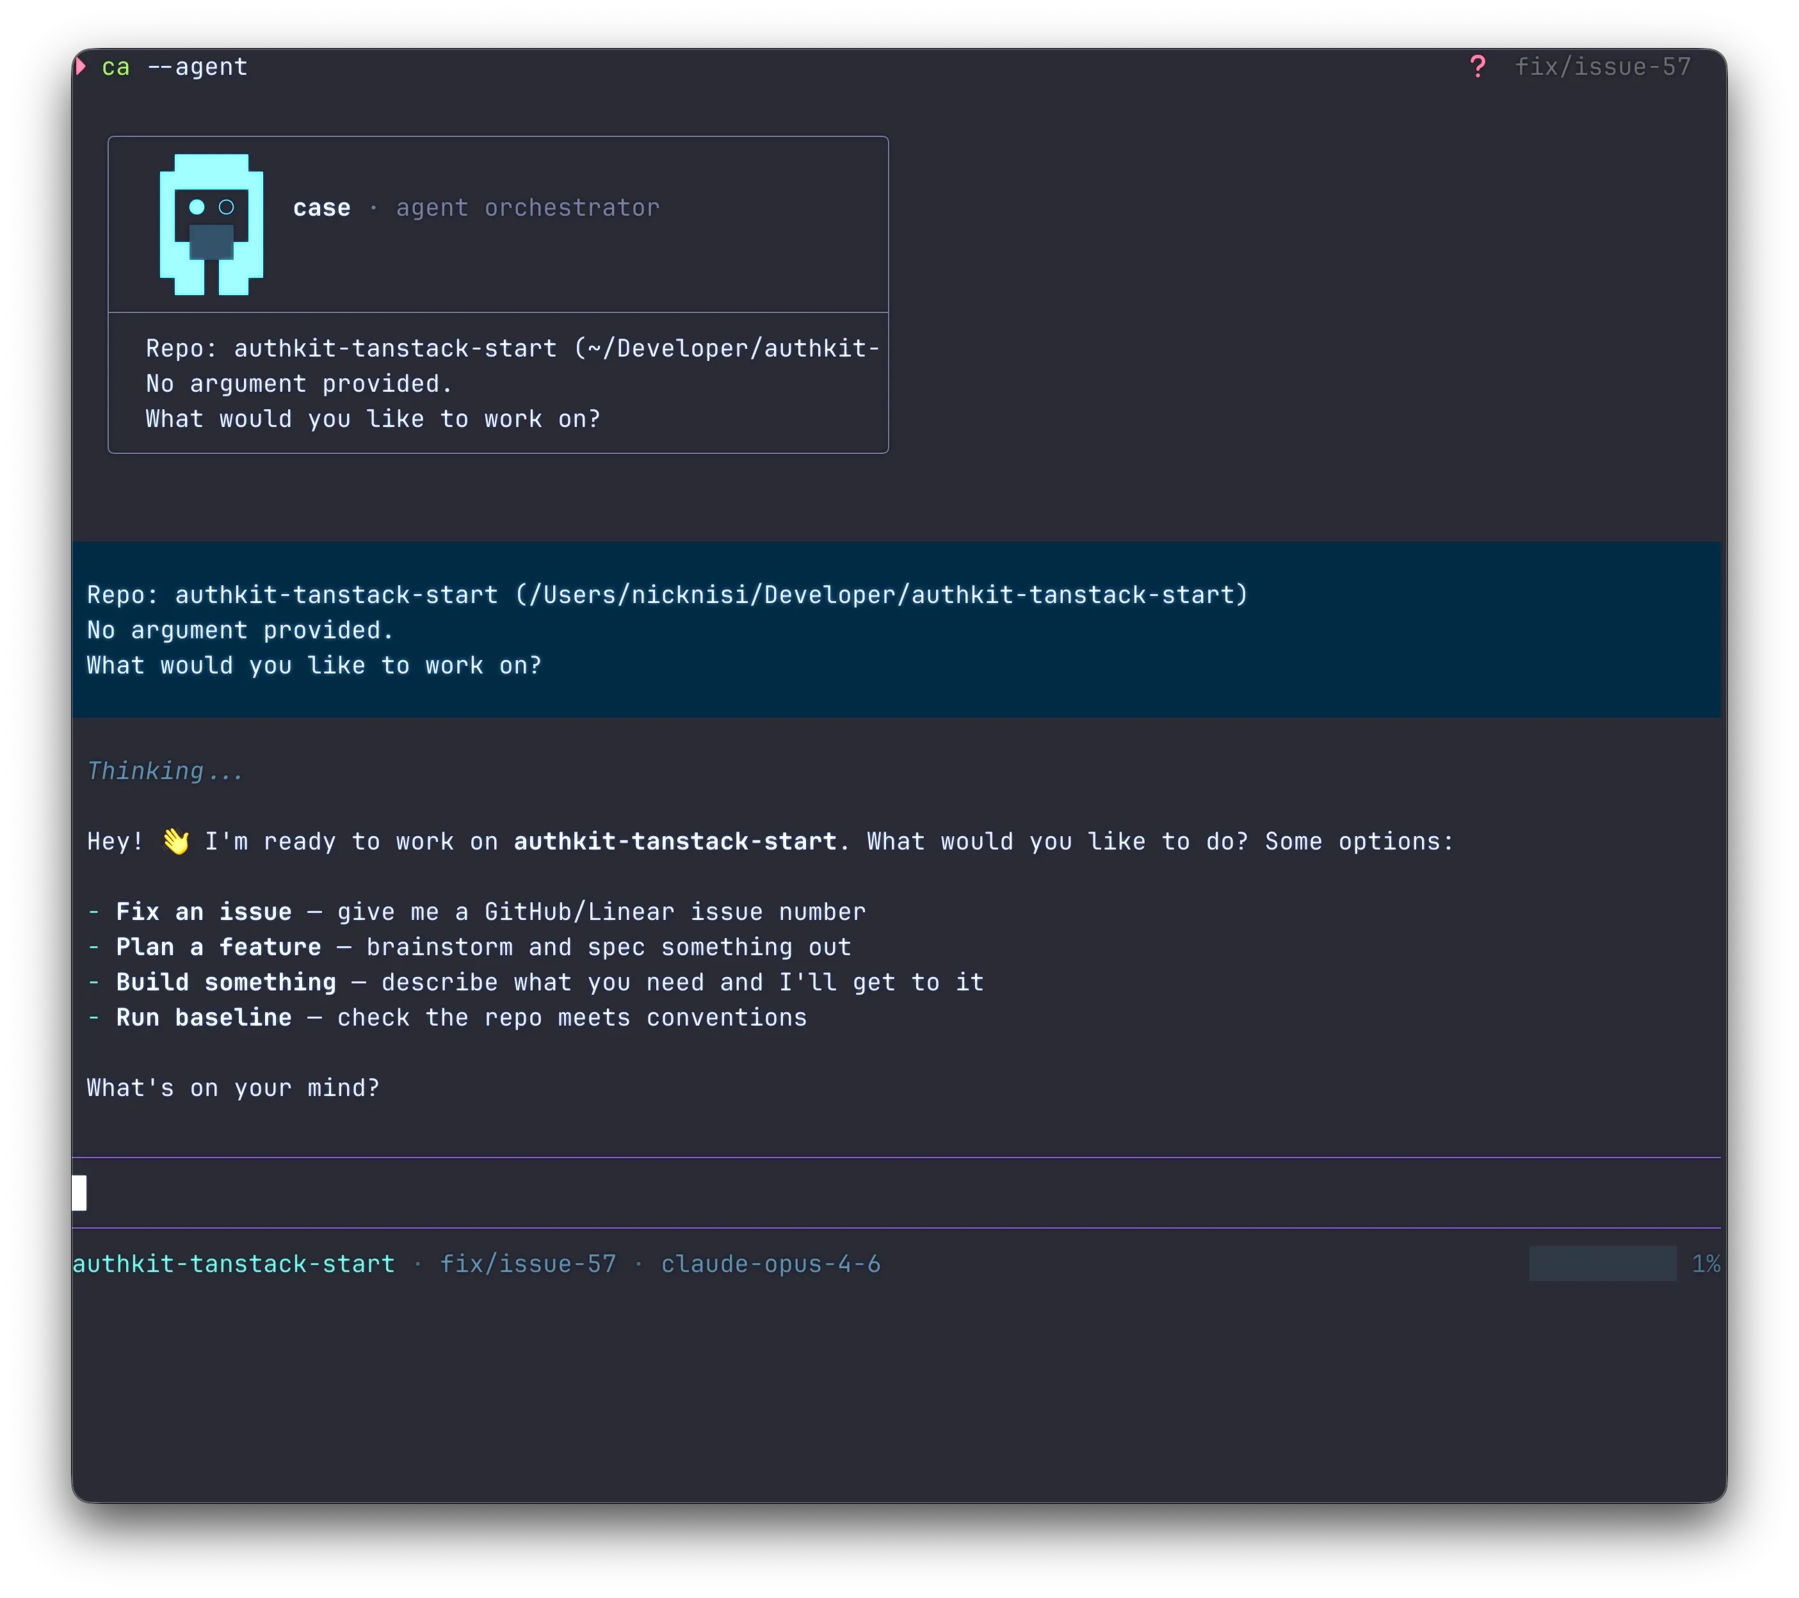Choose the Run baseline option
The width and height of the screenshot is (1799, 1598).
pyautogui.click(x=202, y=1017)
